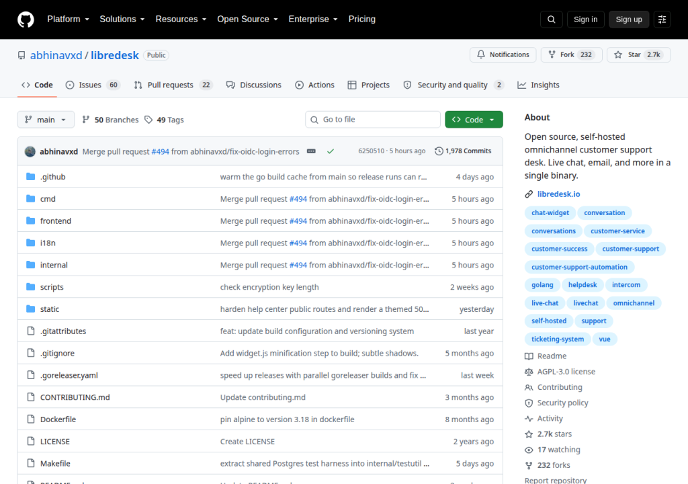
Task: Open the Actions tab
Action: coord(314,85)
